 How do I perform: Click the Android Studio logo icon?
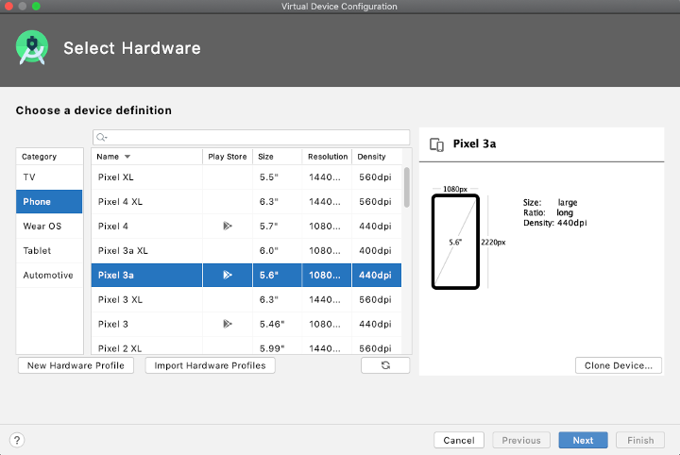coord(32,47)
